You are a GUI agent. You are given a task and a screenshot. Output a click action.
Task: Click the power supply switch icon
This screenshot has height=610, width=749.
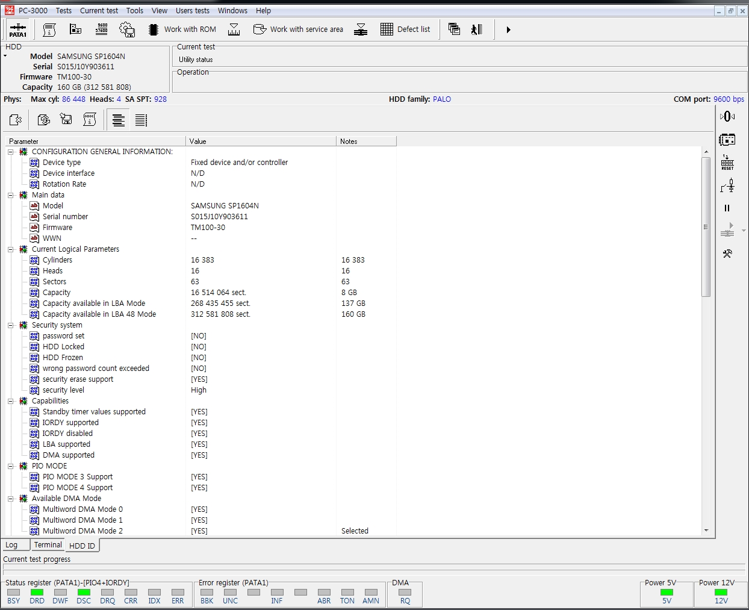click(x=727, y=186)
